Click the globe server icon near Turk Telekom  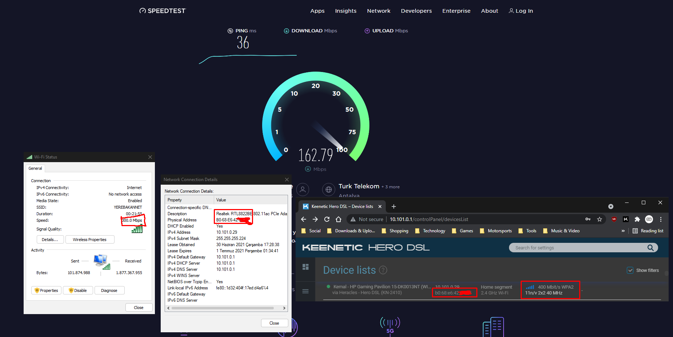point(329,189)
